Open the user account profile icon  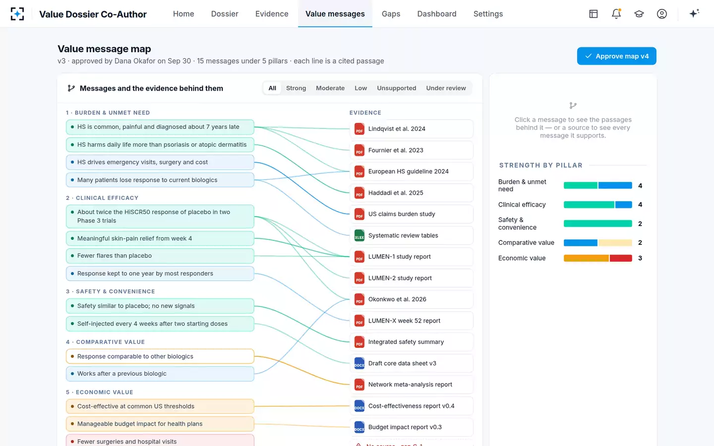coord(662,14)
